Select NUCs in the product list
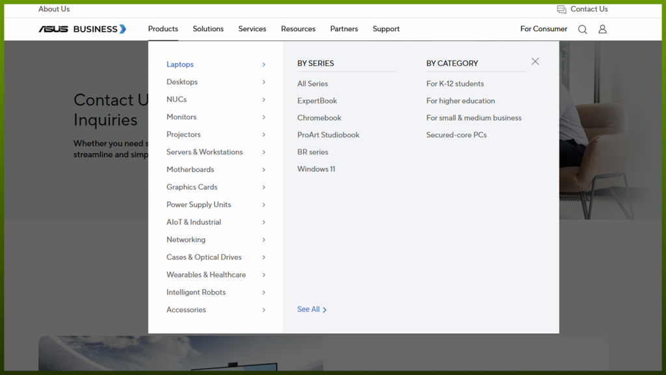Screen dimensions: 666x375 [177, 99]
